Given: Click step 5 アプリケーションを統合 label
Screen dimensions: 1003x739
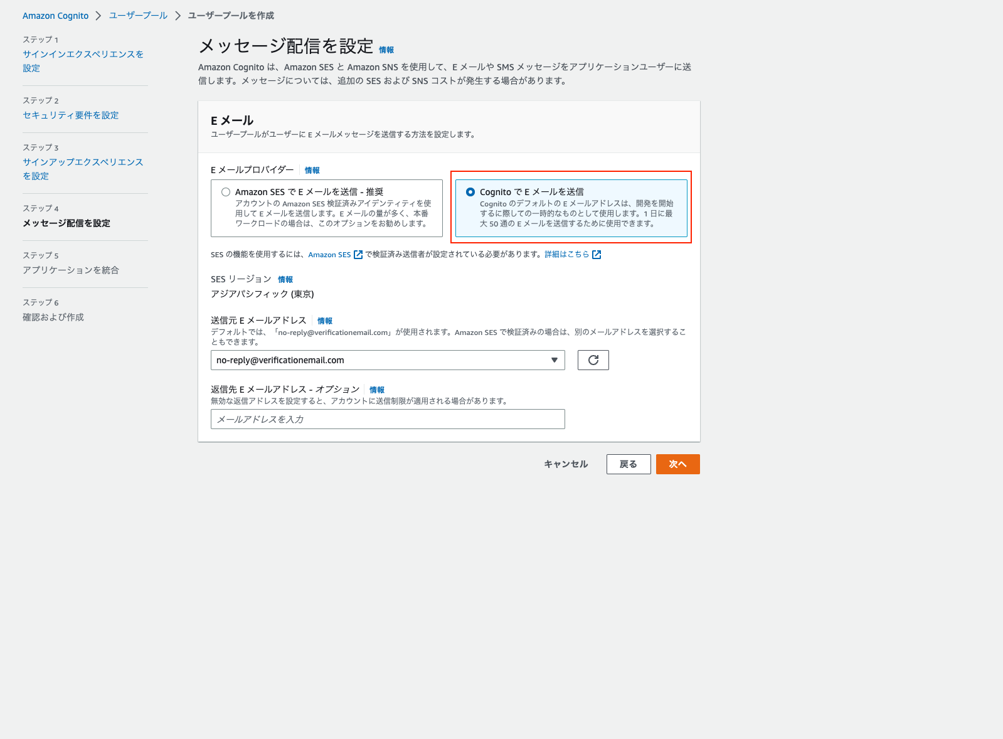Looking at the screenshot, I should pos(71,270).
